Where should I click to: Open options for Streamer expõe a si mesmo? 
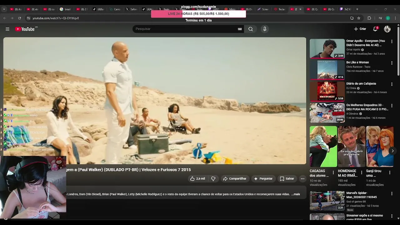coord(392,216)
